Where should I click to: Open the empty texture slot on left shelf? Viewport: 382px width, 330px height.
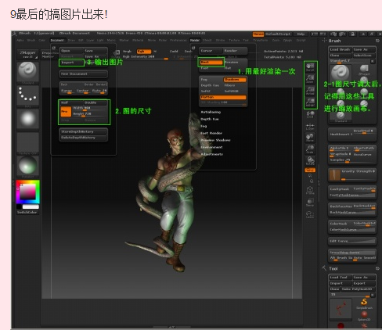coord(28,142)
